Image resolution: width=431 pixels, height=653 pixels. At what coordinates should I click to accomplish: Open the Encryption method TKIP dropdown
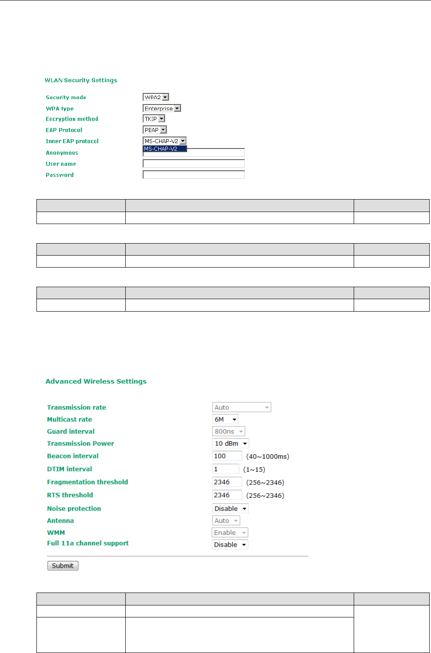[x=154, y=119]
